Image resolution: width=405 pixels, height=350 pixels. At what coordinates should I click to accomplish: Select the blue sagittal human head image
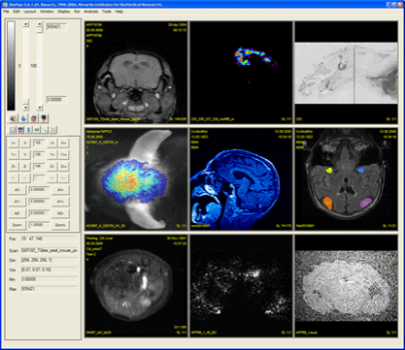click(241, 178)
